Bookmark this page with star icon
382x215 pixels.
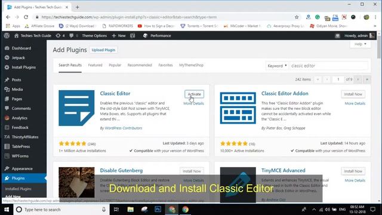click(297, 17)
